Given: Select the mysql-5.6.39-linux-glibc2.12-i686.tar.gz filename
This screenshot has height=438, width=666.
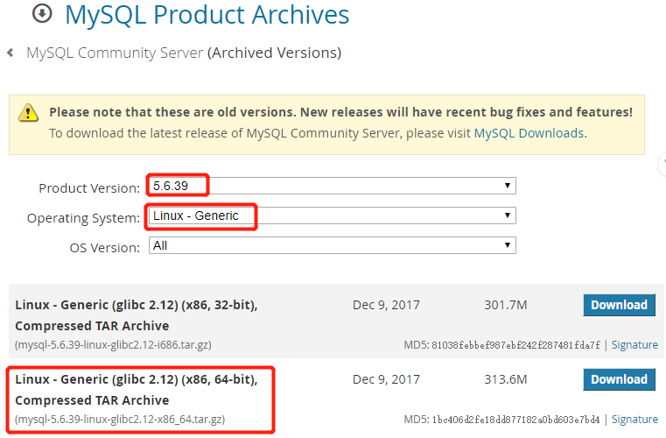Looking at the screenshot, I should (x=113, y=345).
